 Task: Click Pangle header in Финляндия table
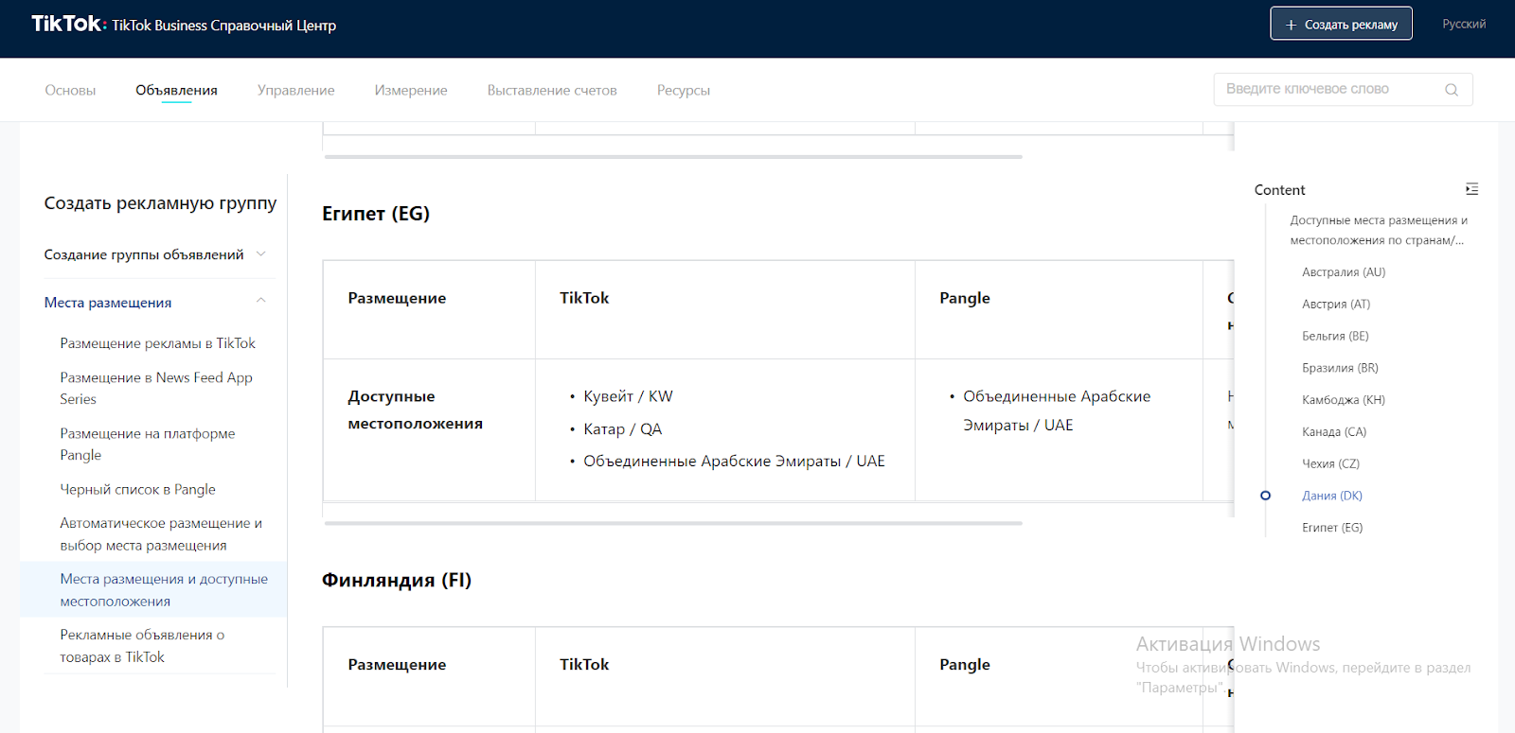coord(965,665)
